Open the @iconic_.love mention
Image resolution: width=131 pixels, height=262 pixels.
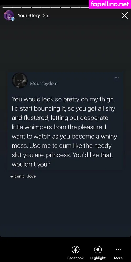tap(23, 176)
